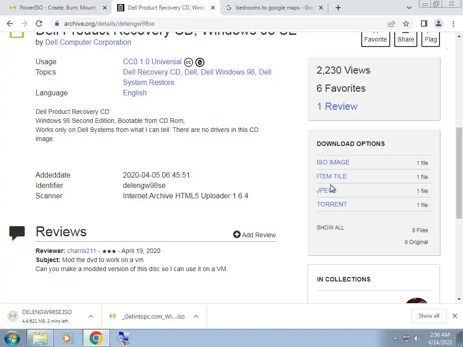Click the zero public domain icon
463x347 pixels.
[200, 62]
